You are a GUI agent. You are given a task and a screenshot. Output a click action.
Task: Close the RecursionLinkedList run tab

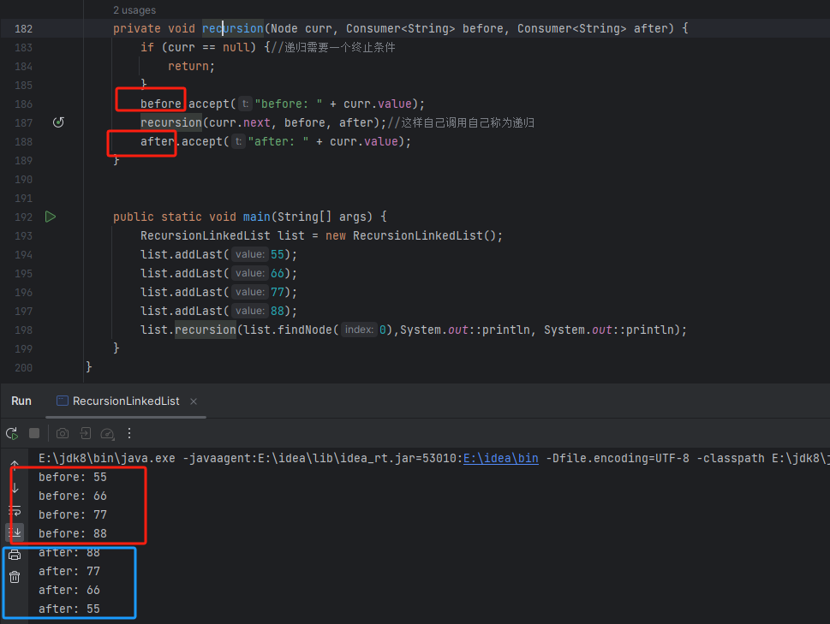tap(194, 401)
